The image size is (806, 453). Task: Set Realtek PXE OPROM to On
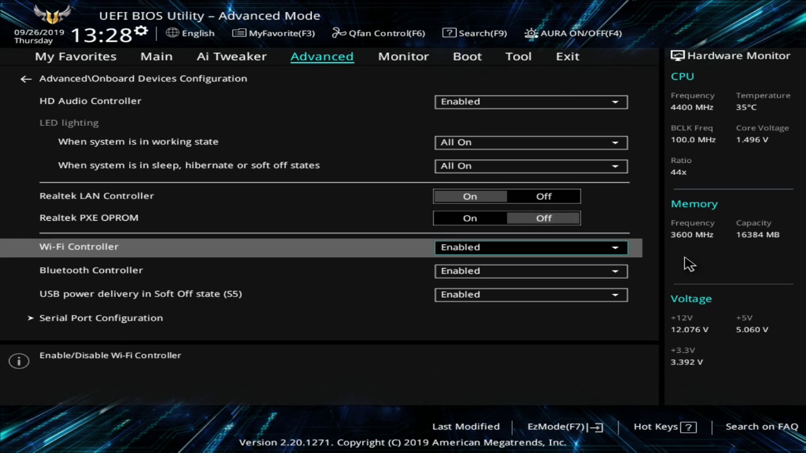pos(470,218)
